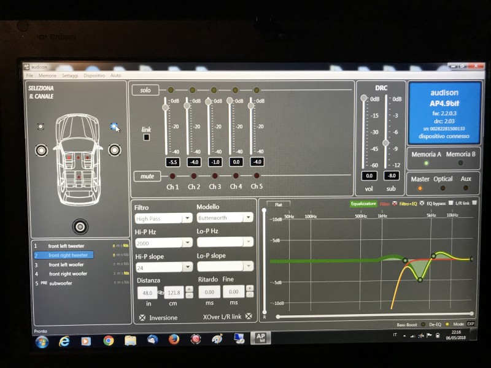Toggle the EXP mode button

tap(471, 324)
